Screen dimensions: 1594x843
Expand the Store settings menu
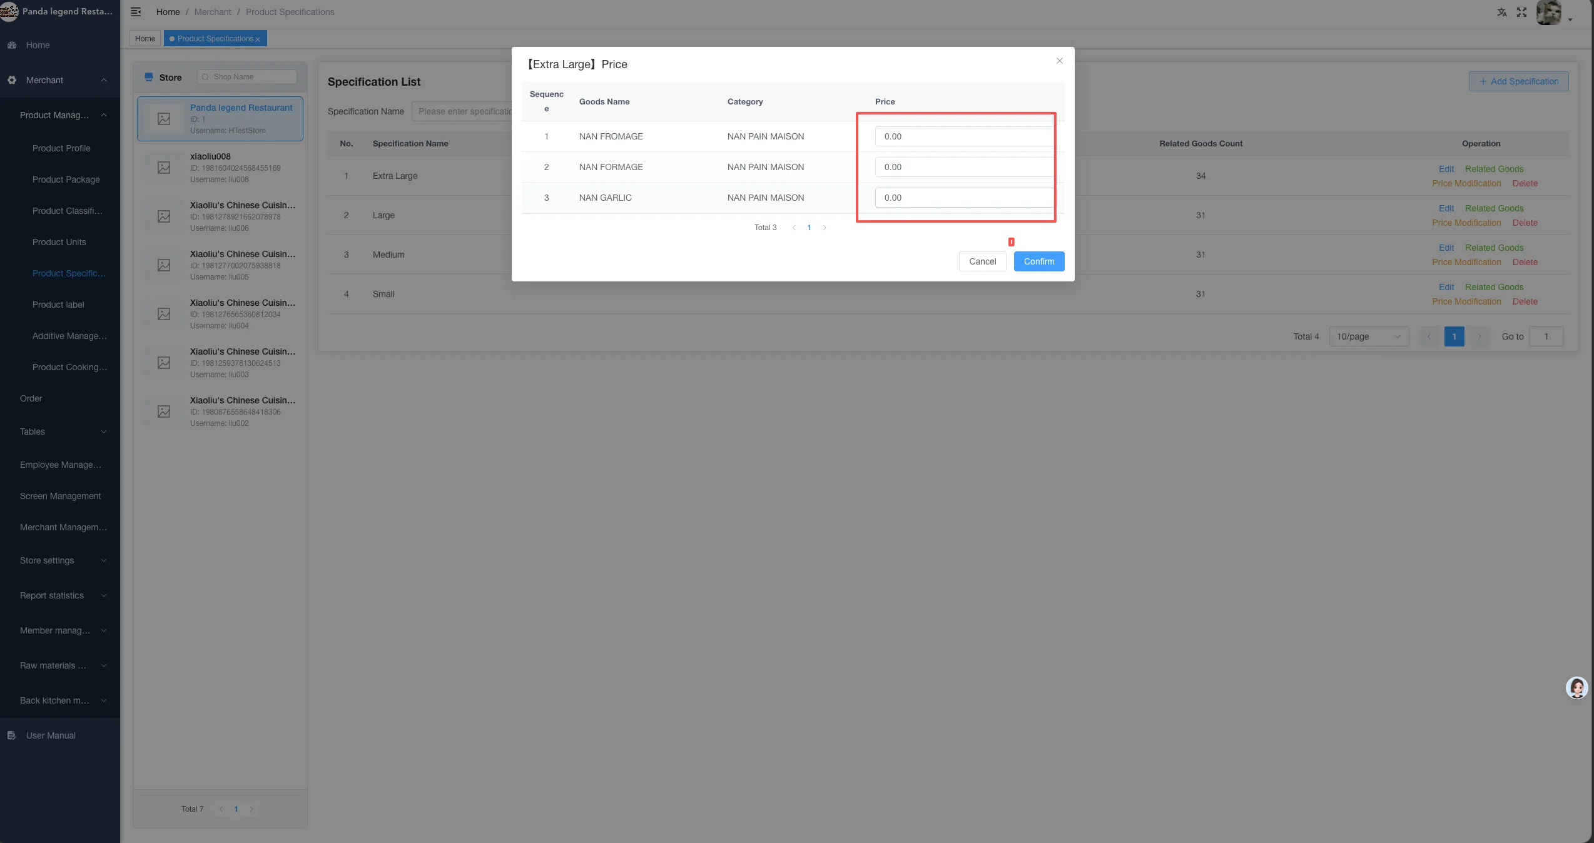click(104, 560)
